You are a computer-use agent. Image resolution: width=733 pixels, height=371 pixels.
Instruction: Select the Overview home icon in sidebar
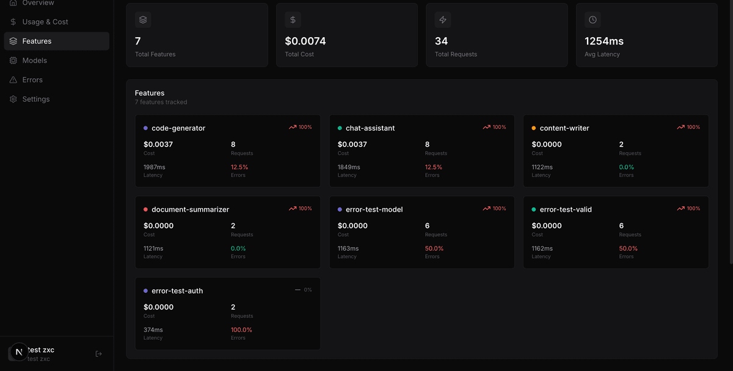click(x=12, y=3)
